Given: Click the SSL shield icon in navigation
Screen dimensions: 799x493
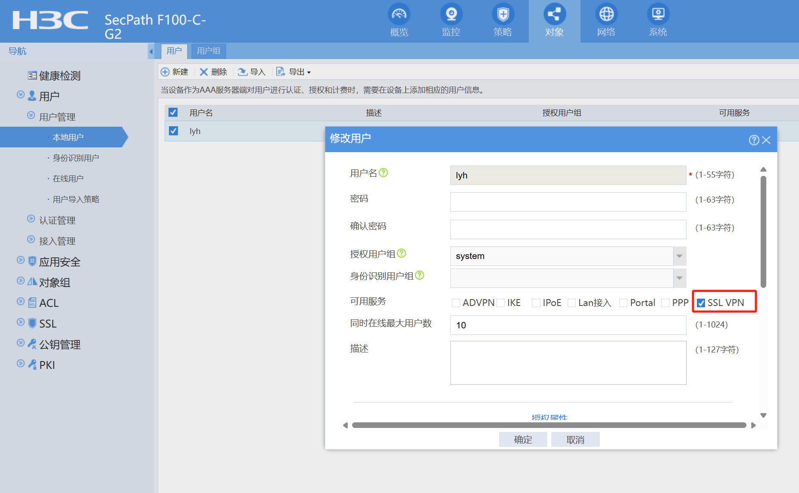Looking at the screenshot, I should tap(32, 323).
